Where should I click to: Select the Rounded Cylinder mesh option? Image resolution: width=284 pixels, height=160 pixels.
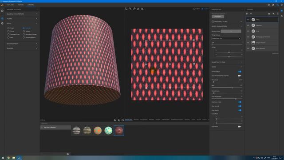pos(24,34)
